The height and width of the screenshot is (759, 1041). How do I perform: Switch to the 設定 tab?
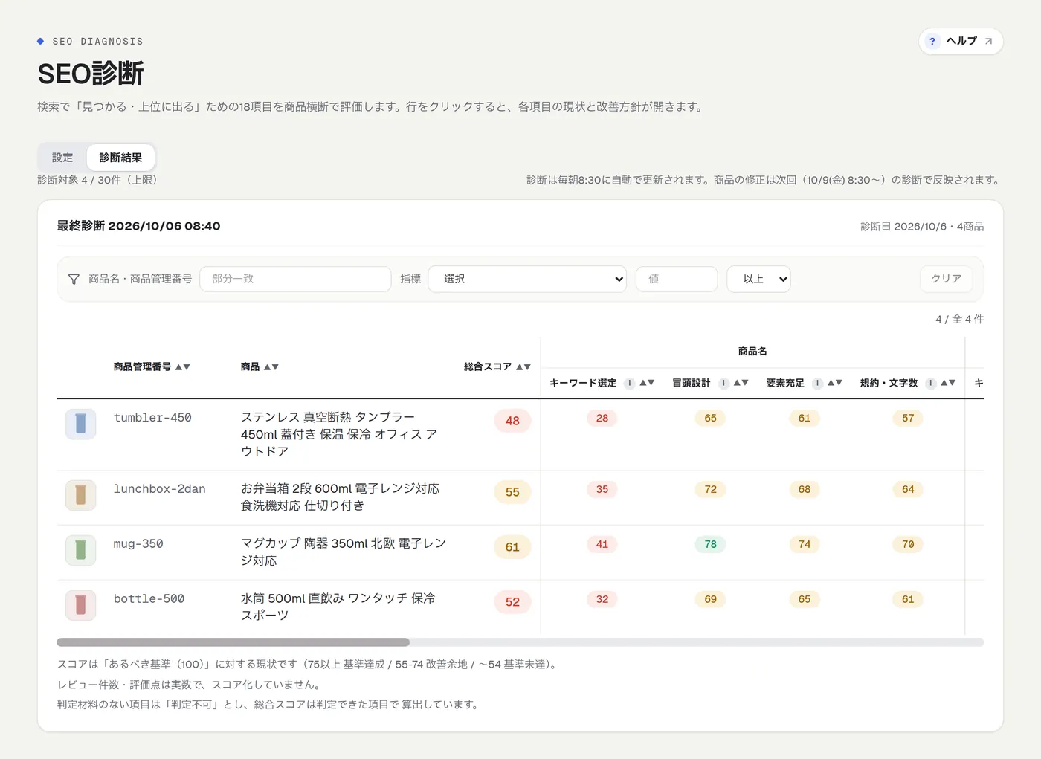pos(62,158)
